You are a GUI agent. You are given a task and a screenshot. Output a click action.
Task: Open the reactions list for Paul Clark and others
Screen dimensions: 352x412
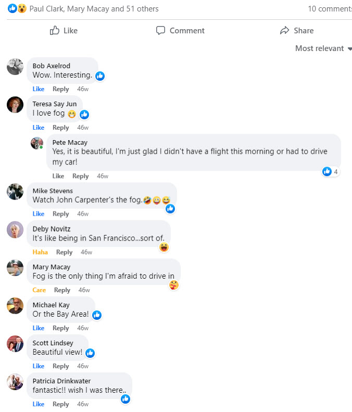pos(94,8)
